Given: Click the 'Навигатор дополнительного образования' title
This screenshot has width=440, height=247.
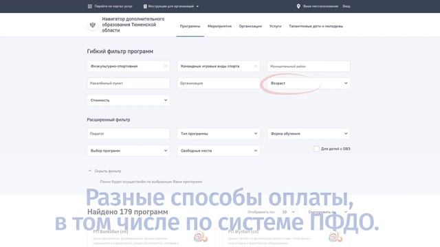Looking at the screenshot, I should (133, 25).
